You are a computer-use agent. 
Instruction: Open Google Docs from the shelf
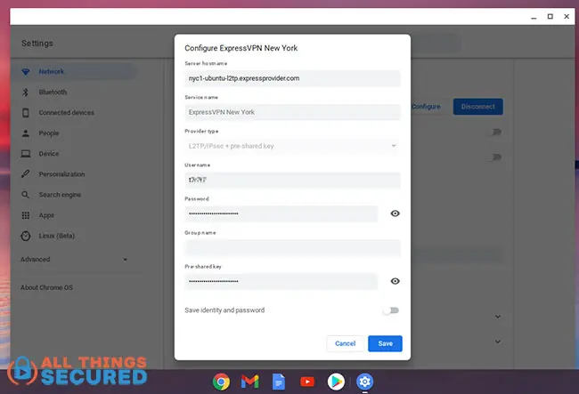click(279, 382)
